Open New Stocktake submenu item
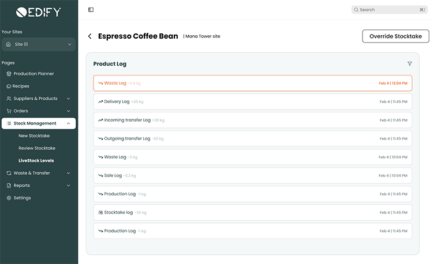433x264 pixels. tap(34, 136)
